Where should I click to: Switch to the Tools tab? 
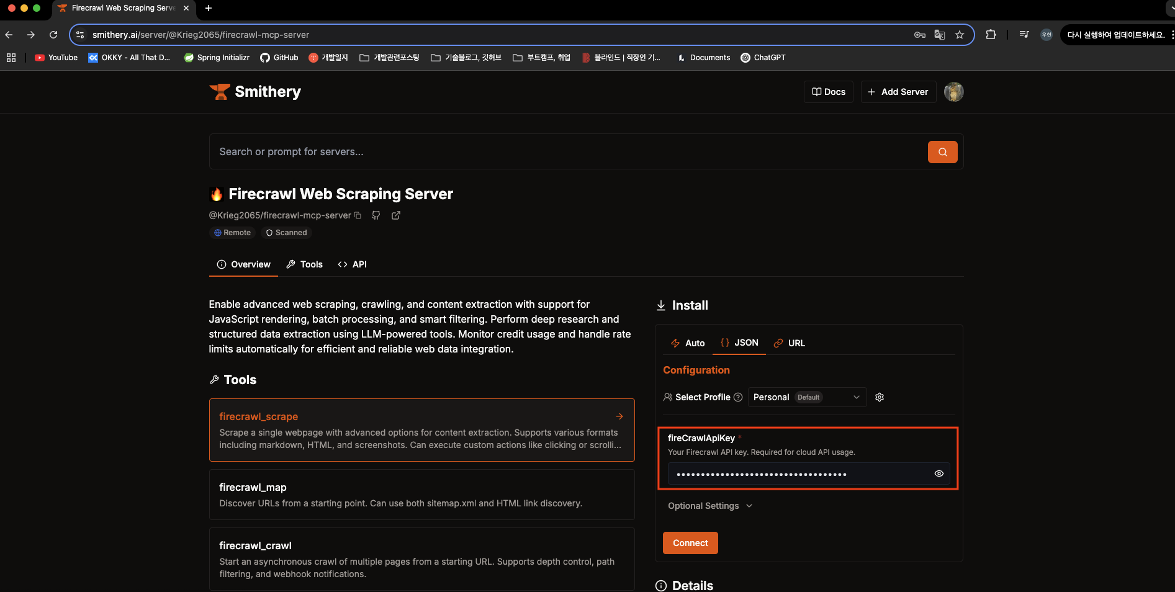click(x=304, y=264)
